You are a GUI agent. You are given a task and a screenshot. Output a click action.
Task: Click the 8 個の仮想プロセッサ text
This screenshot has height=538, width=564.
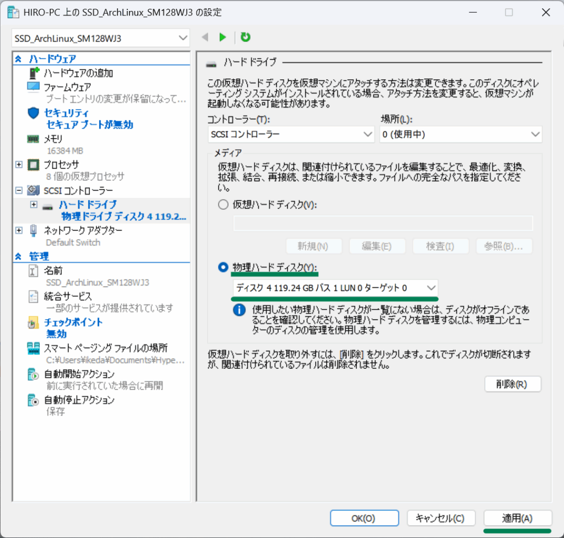85,176
